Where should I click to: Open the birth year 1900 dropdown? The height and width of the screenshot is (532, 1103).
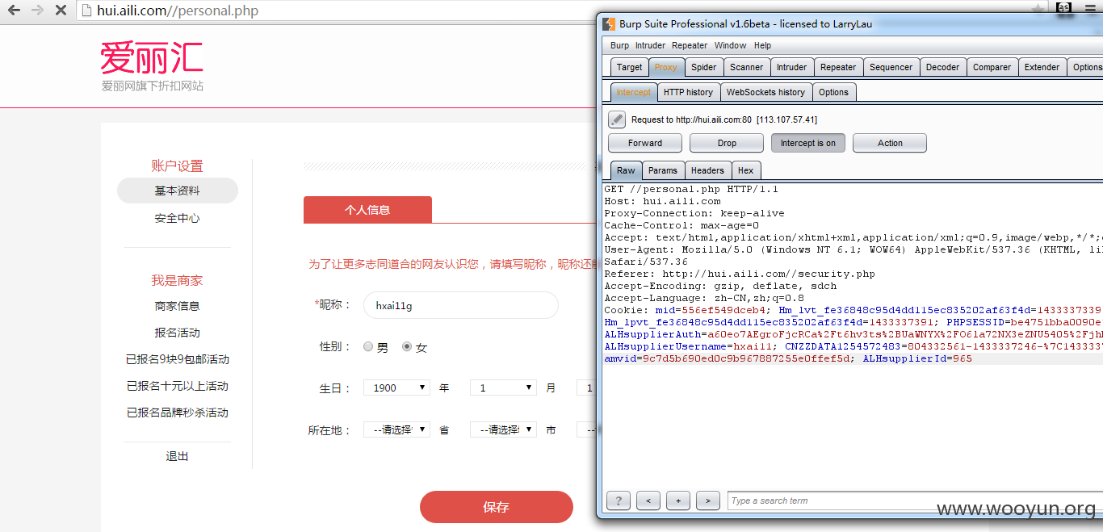[396, 387]
